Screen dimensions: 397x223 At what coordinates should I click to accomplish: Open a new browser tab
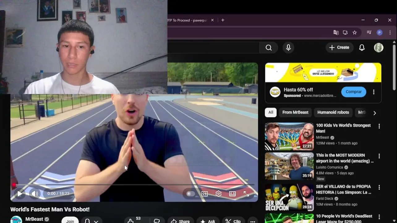pyautogui.click(x=223, y=20)
